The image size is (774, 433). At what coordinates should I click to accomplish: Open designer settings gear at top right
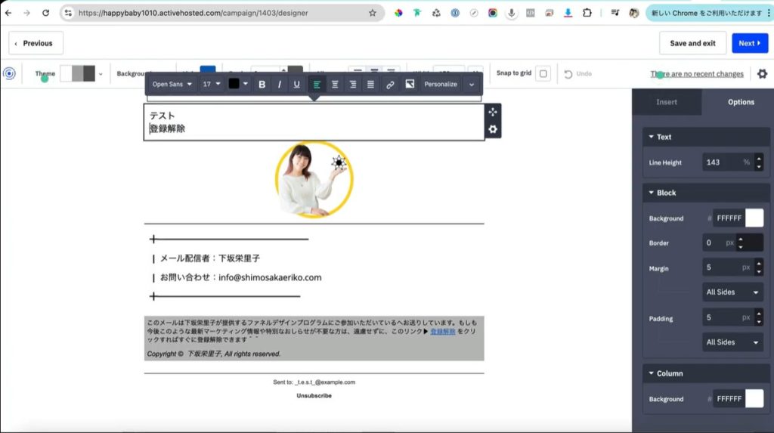point(762,74)
